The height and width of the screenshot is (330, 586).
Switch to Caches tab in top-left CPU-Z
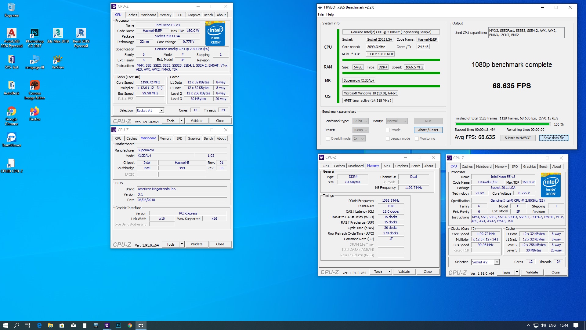click(x=132, y=15)
